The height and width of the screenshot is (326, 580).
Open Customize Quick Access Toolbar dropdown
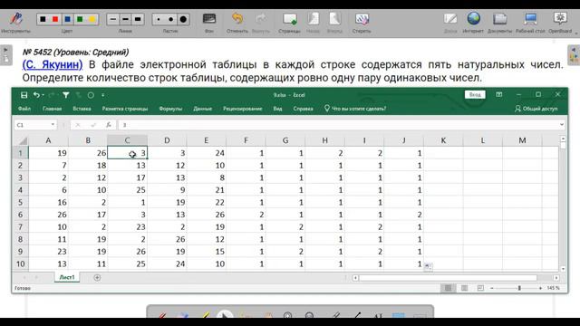tap(102, 95)
